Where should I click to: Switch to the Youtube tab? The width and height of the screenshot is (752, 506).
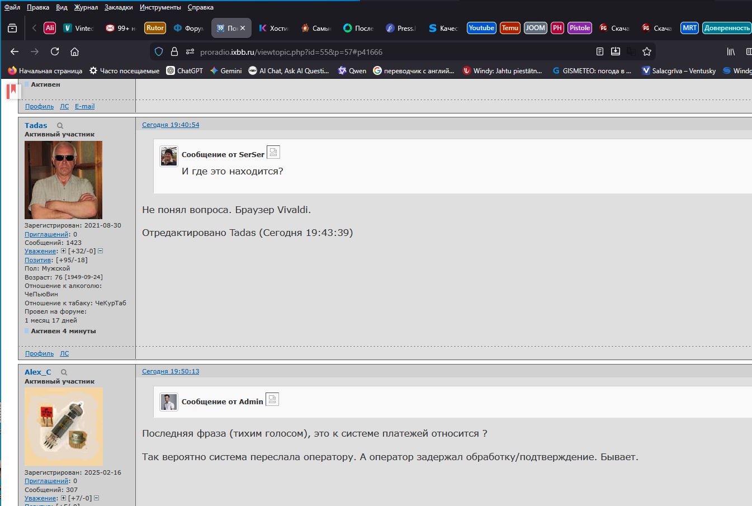coord(481,28)
